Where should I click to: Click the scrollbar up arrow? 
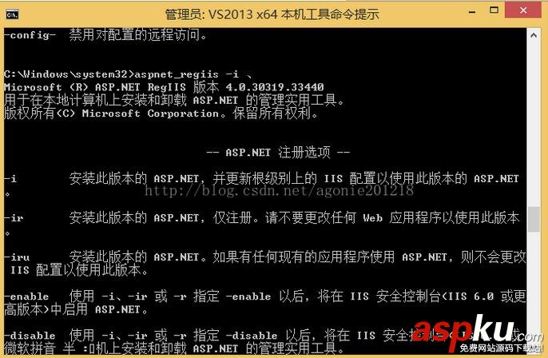click(x=534, y=35)
